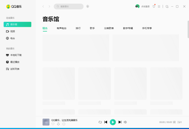The width and height of the screenshot is (189, 129).
Task: Switch to the 排行 tab
Action: (78, 28)
